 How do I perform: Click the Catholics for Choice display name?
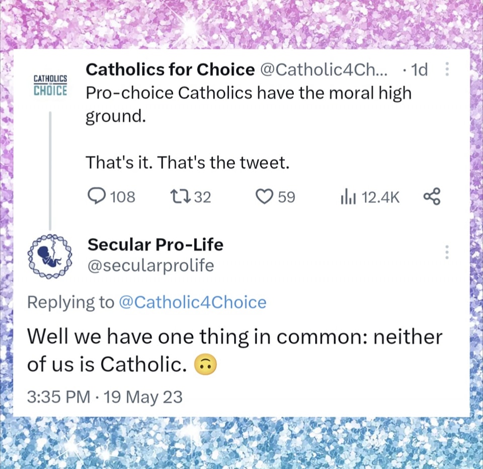click(x=170, y=70)
